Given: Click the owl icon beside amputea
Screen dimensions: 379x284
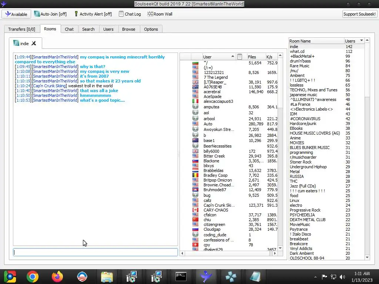Looking at the screenshot, I should tap(195, 106).
